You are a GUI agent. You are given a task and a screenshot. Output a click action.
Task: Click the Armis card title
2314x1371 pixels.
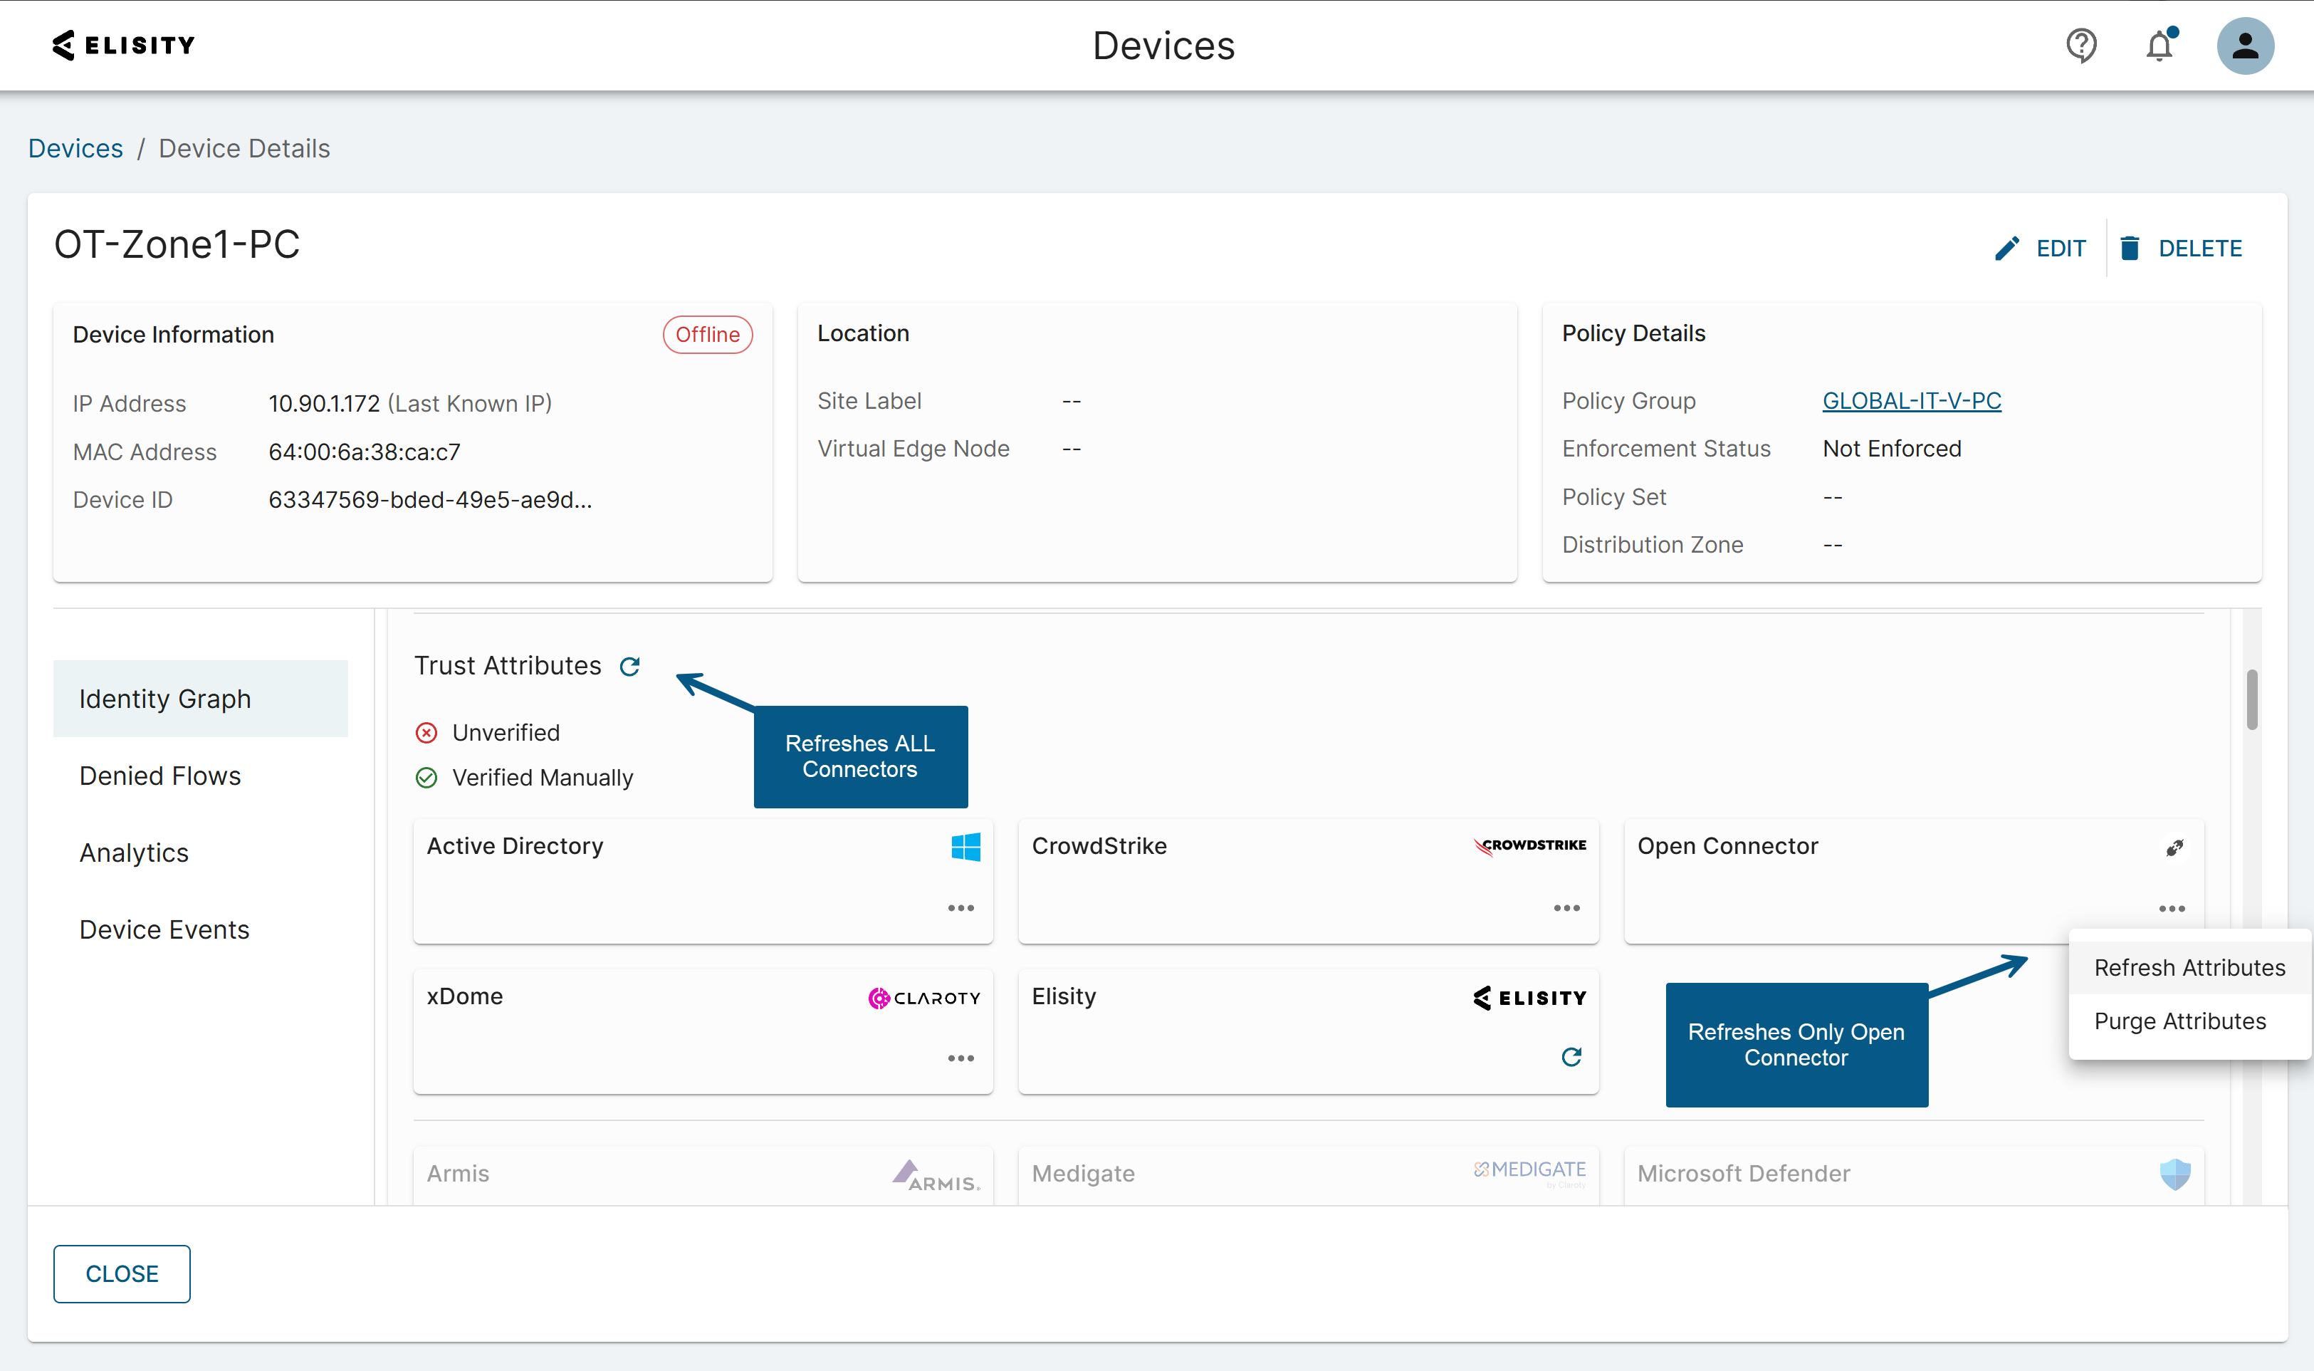coord(458,1173)
